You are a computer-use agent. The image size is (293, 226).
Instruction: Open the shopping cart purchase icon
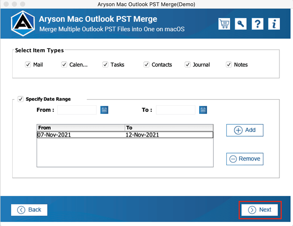pos(224,24)
